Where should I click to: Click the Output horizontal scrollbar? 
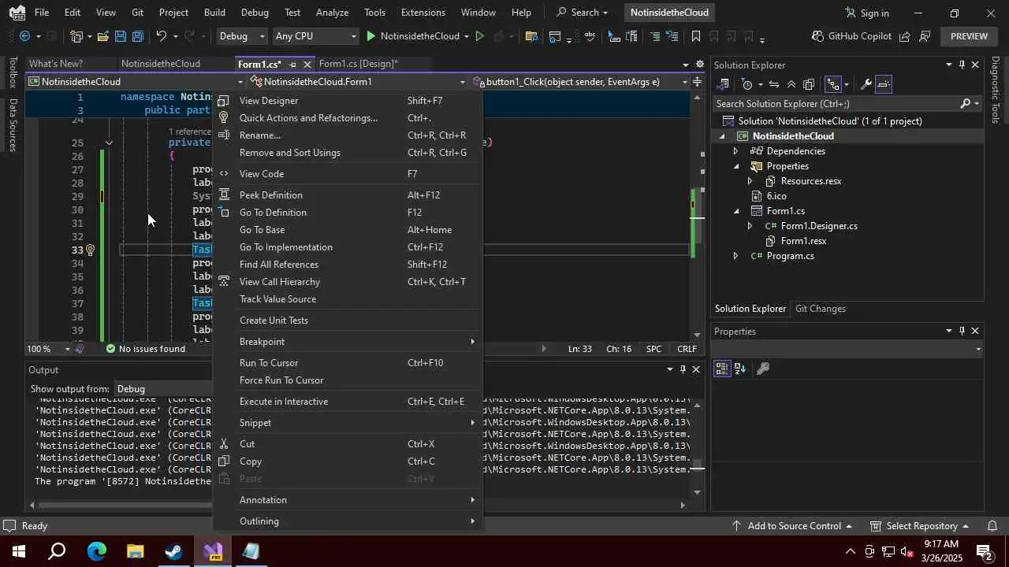coord(359,505)
